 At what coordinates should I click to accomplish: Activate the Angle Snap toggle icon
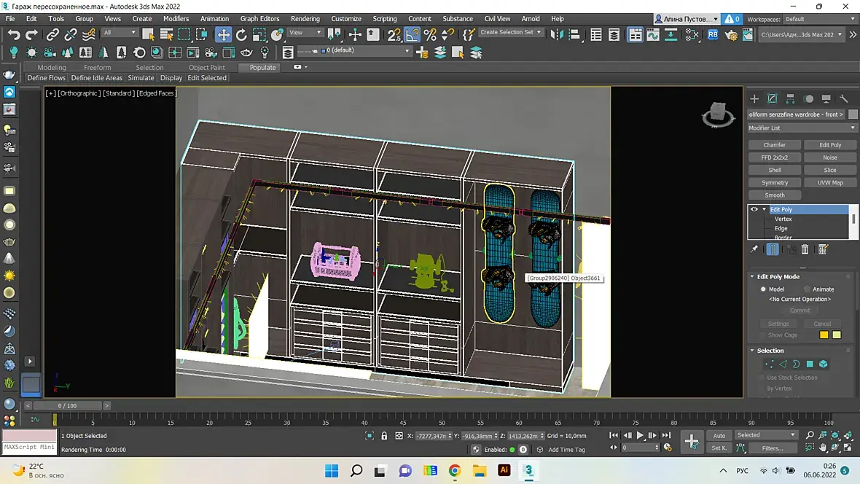413,34
